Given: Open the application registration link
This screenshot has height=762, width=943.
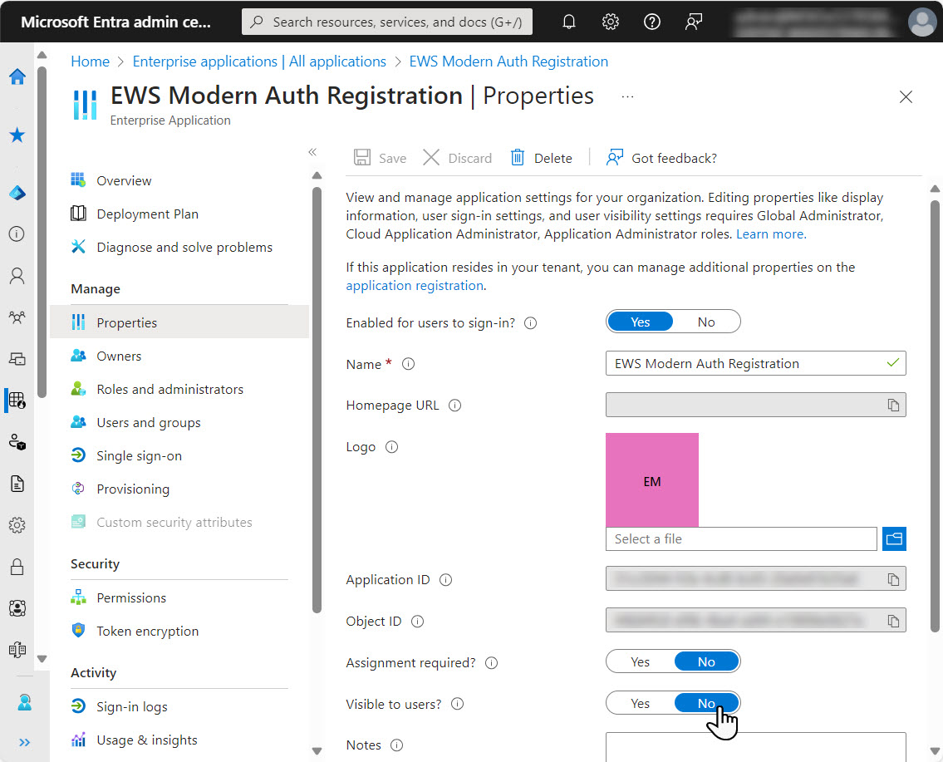Looking at the screenshot, I should (x=415, y=286).
